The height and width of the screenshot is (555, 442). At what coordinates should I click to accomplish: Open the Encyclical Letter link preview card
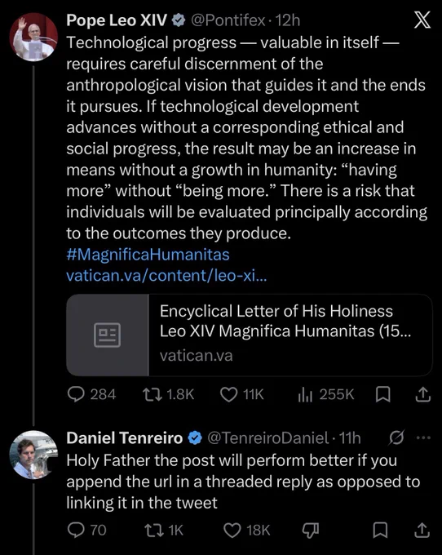click(x=250, y=335)
